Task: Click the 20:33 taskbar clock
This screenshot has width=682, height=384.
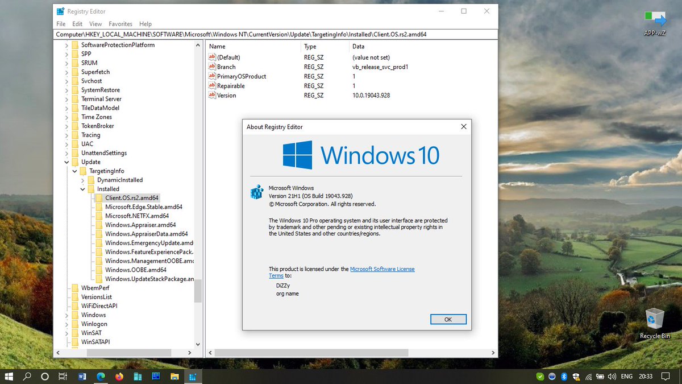Action: click(x=646, y=377)
